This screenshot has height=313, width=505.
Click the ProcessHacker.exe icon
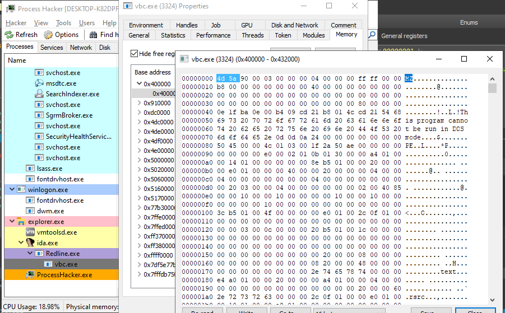[30, 275]
